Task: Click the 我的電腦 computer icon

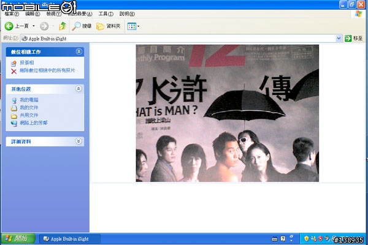Action: [x=14, y=100]
